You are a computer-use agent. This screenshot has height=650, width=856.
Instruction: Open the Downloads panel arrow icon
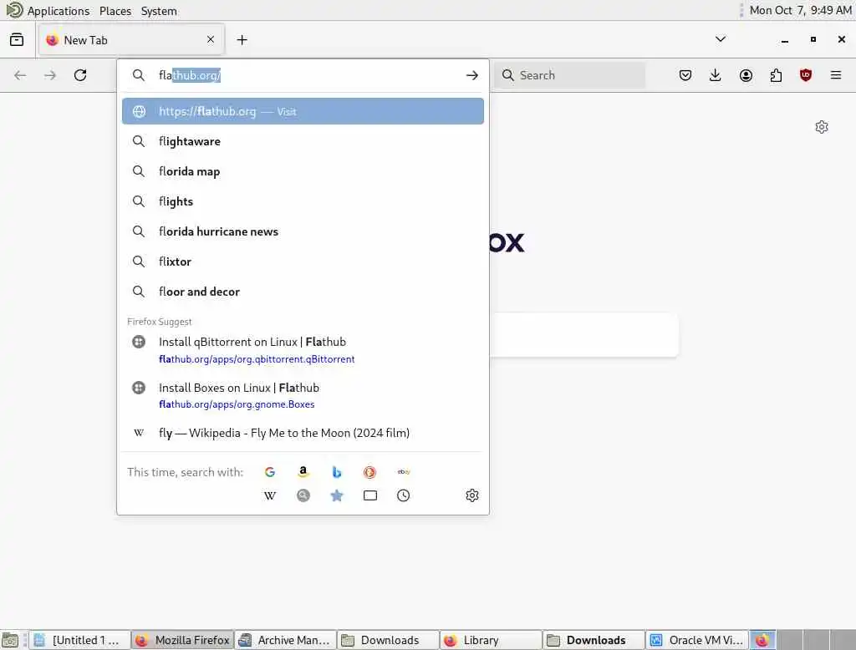(x=716, y=75)
